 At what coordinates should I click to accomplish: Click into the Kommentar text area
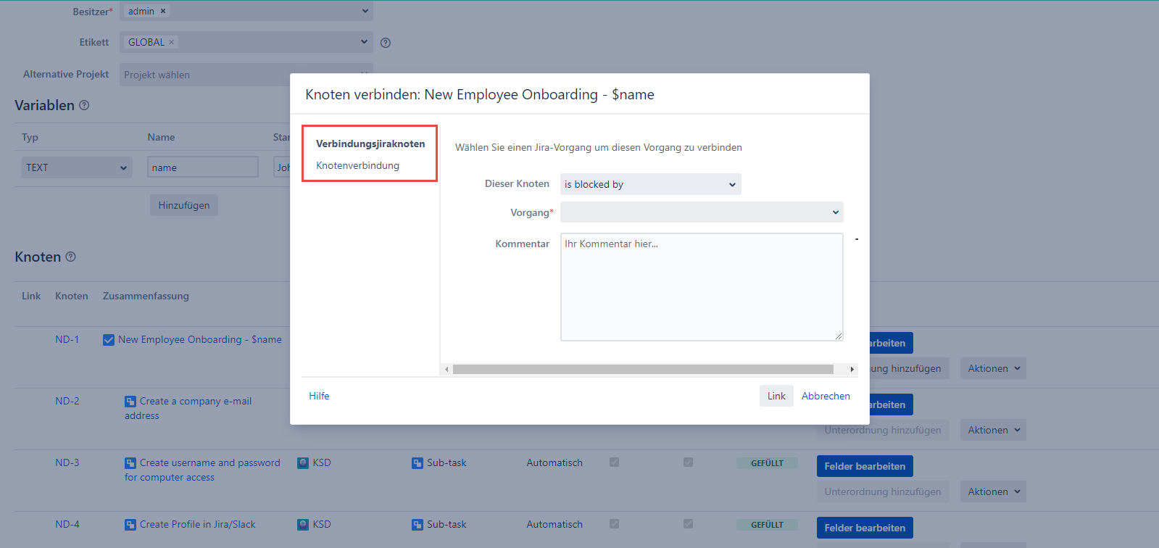coord(701,286)
